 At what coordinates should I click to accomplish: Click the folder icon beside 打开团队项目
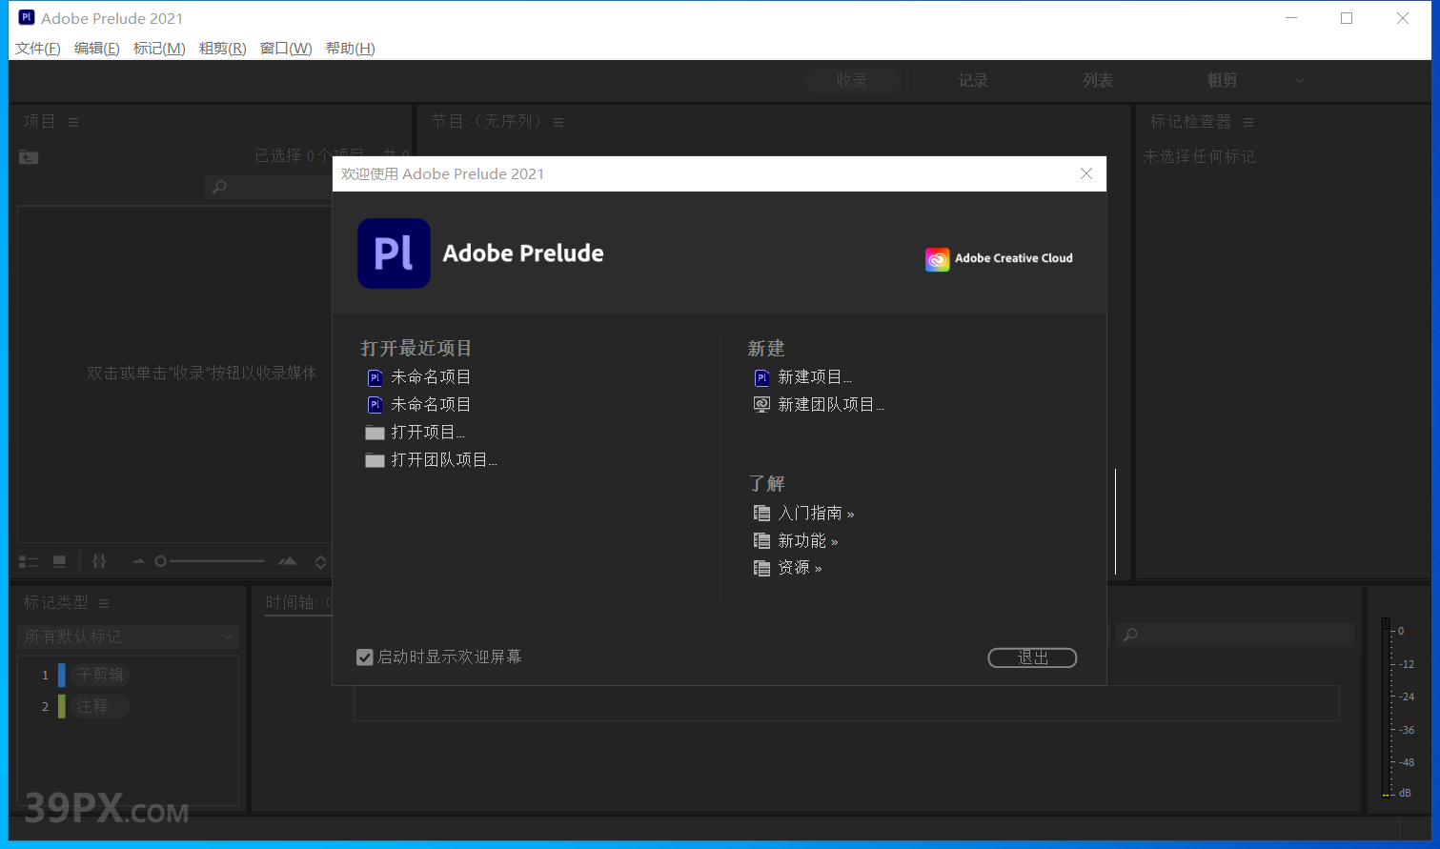pos(375,460)
